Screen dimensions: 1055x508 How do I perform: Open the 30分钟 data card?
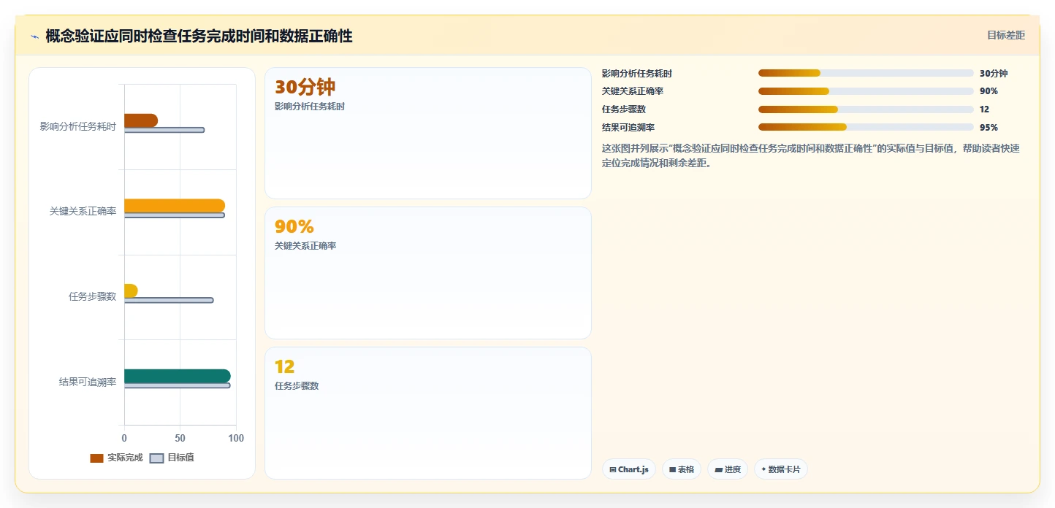pyautogui.click(x=427, y=133)
